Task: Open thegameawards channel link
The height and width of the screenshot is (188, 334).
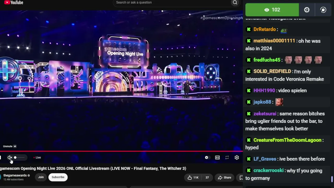Action: pos(15,175)
